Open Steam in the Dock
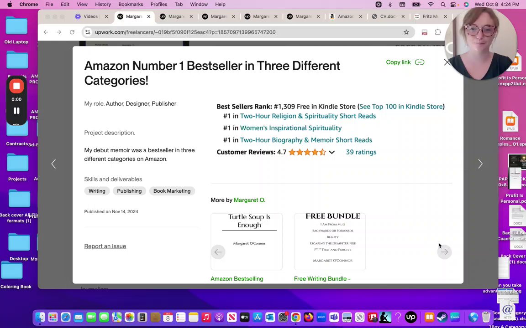This screenshot has height=328, width=526. click(x=442, y=317)
